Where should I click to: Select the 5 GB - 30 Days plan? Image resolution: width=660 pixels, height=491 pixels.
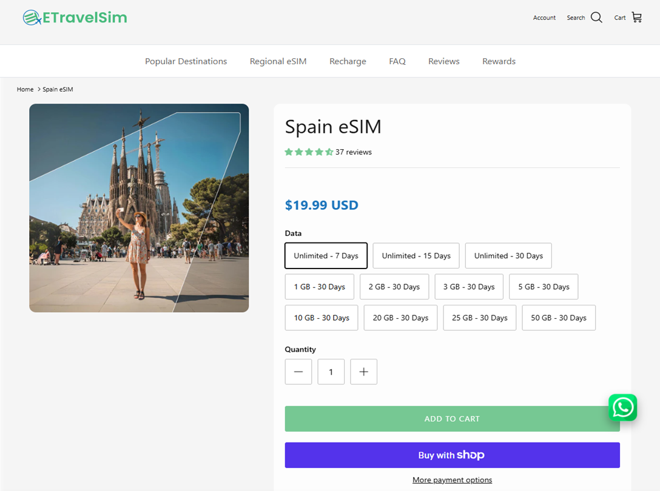544,286
